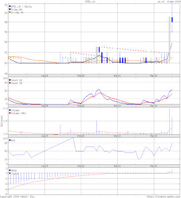The image size is (181, 198).
Task: Open the finance.yahoo.com link at bottom
Action: click(164, 197)
